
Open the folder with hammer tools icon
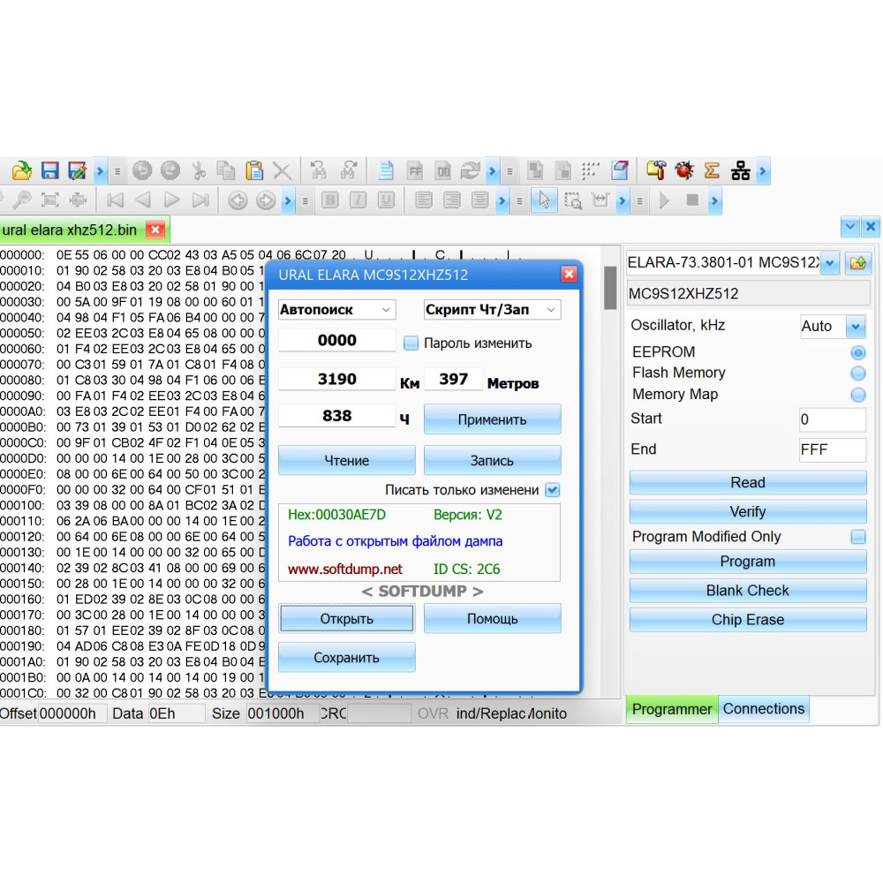(656, 170)
